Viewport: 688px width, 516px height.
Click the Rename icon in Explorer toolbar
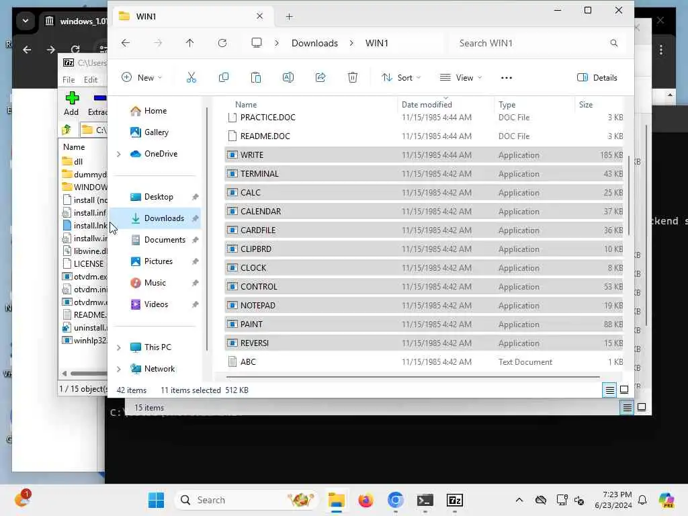(x=288, y=78)
